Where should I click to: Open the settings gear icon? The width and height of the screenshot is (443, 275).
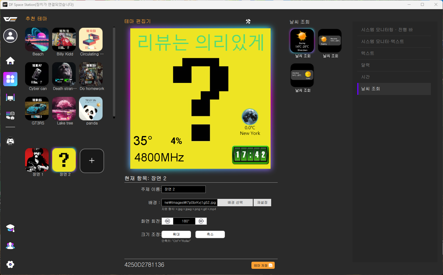click(10, 264)
